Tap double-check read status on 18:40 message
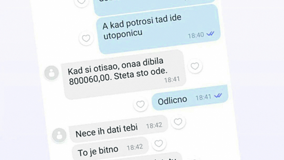Screen dimensions: 284x160 click(x=210, y=34)
